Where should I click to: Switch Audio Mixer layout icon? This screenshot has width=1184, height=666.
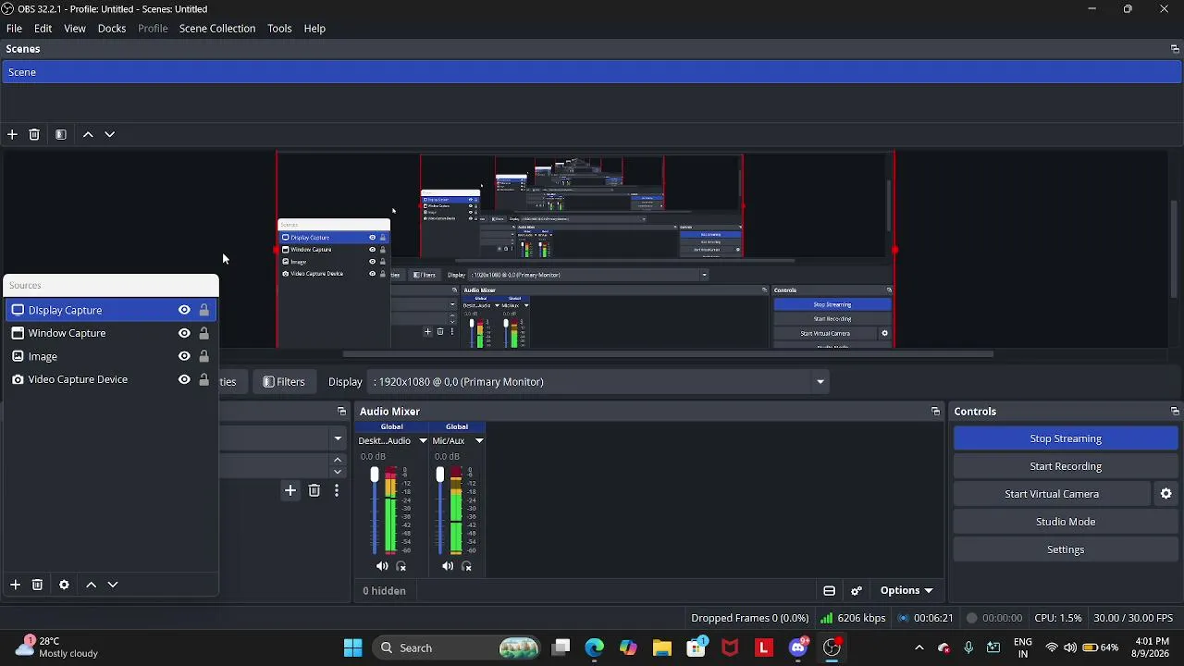click(830, 591)
